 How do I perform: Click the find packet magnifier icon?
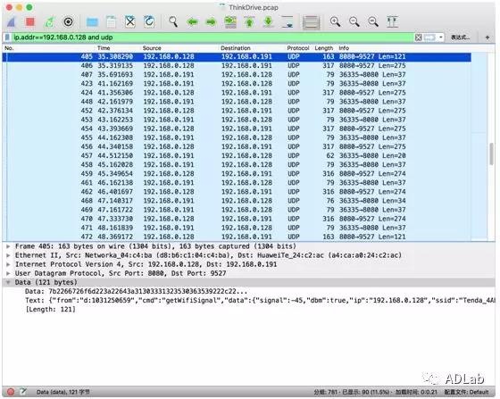point(173,22)
